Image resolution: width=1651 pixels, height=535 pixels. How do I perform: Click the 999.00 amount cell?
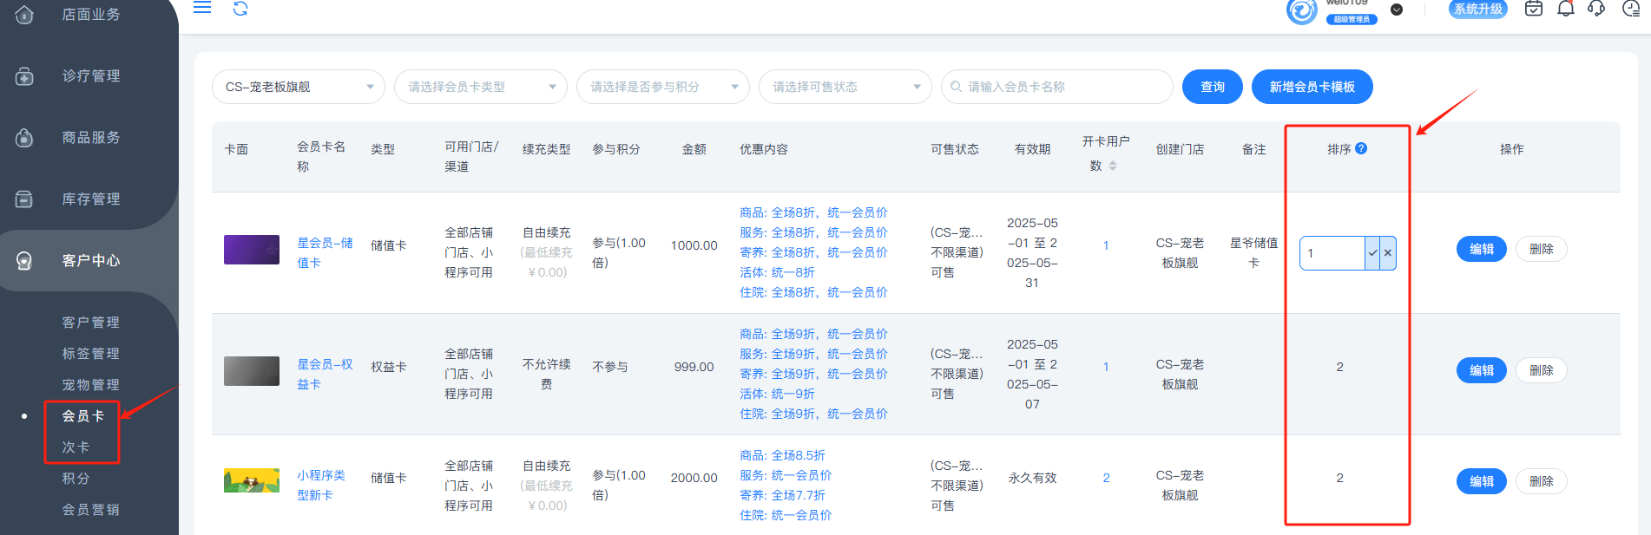point(694,367)
